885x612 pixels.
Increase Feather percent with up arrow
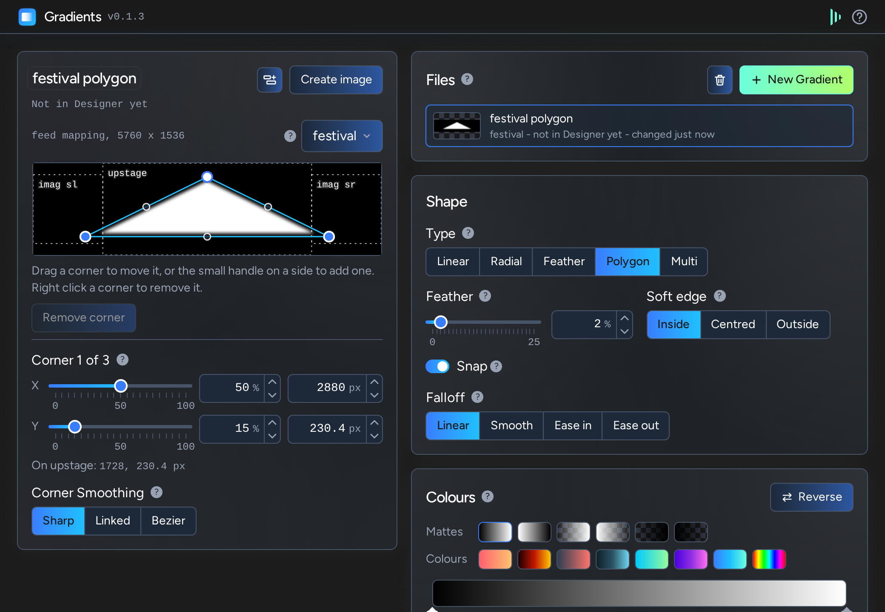pyautogui.click(x=625, y=318)
